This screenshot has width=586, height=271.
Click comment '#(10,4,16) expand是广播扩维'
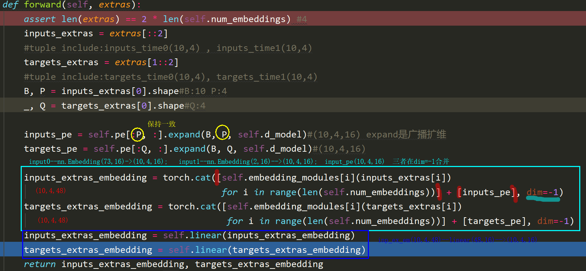(x=376, y=134)
